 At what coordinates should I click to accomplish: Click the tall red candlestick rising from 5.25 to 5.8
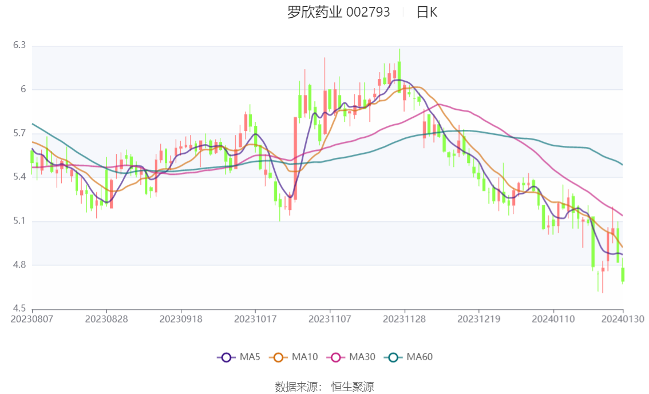click(x=295, y=159)
